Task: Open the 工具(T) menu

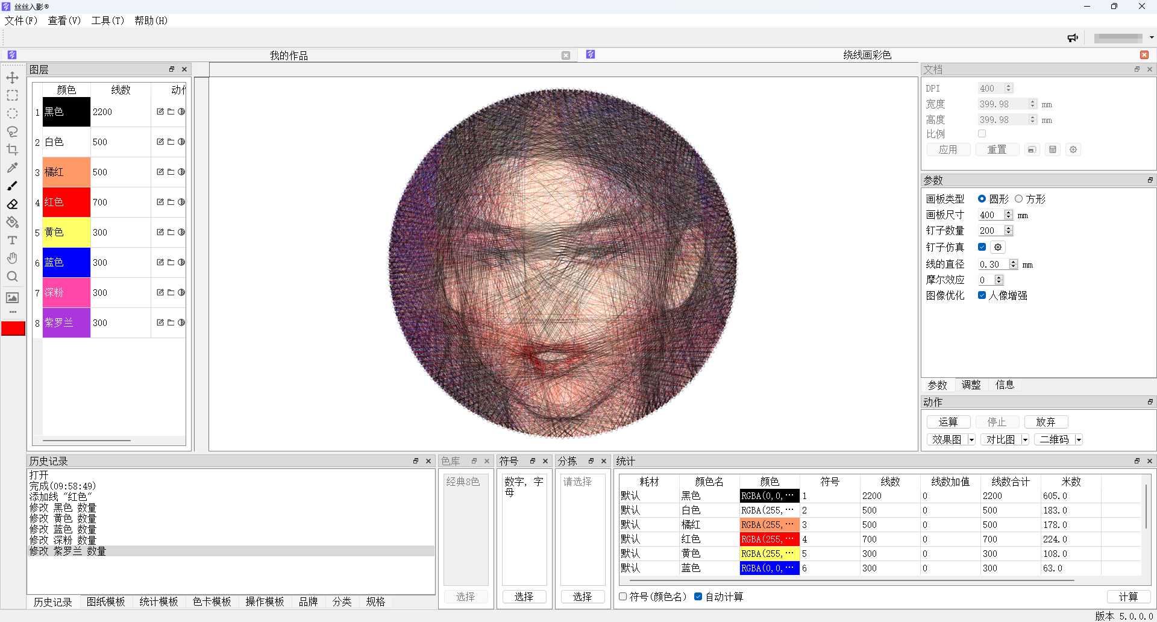Action: click(x=107, y=20)
